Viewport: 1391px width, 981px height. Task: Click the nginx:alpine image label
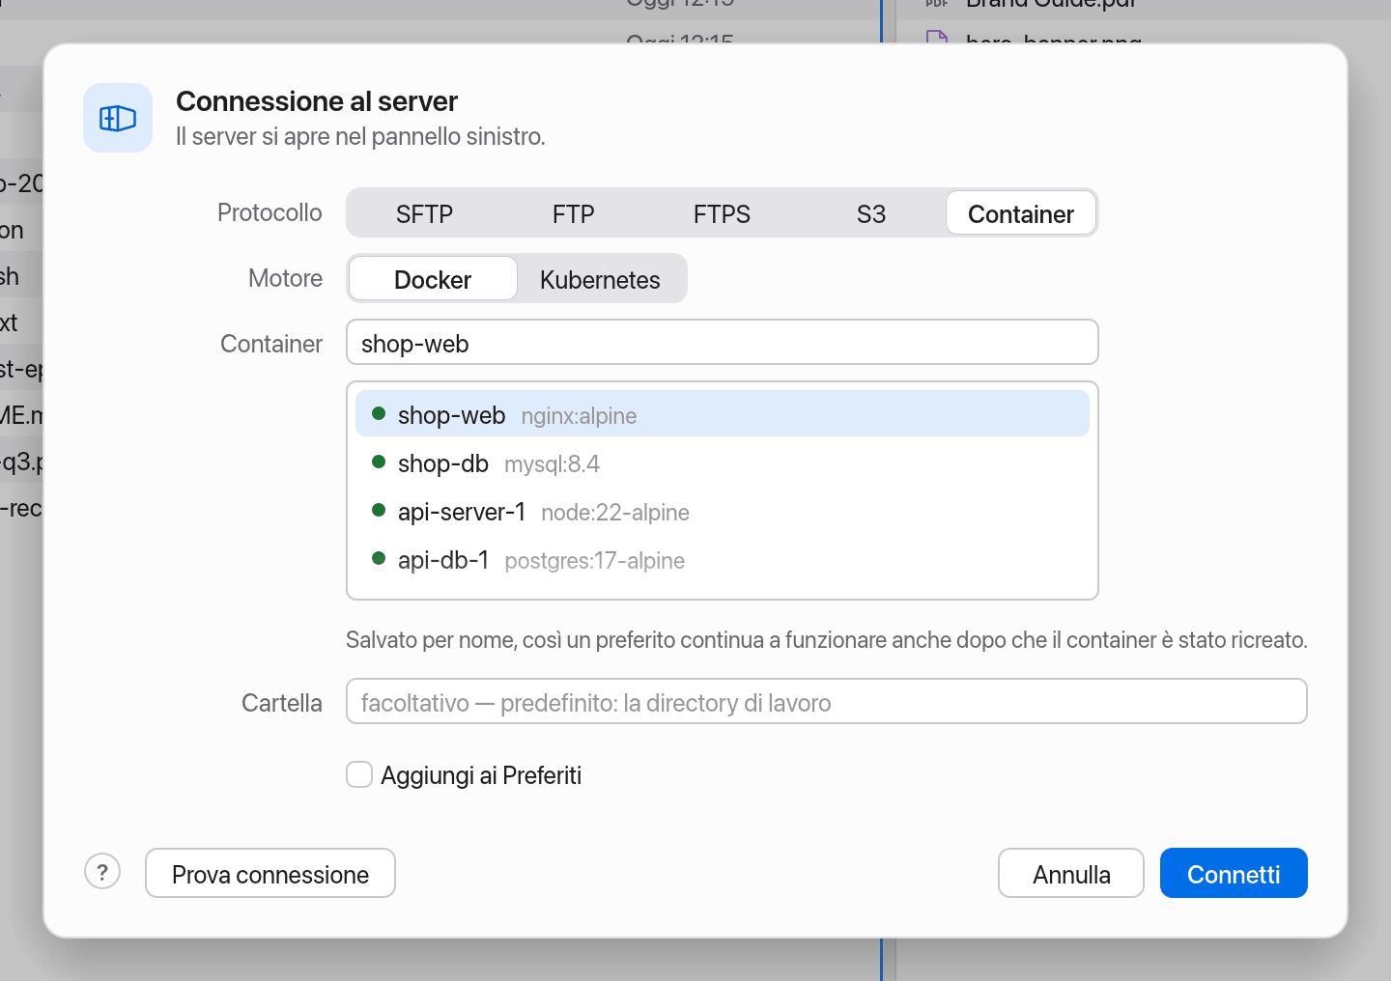579,416
